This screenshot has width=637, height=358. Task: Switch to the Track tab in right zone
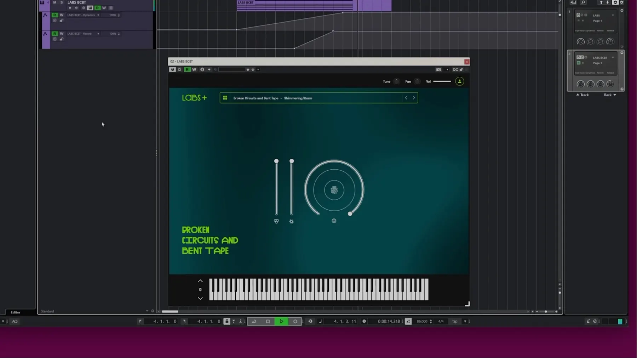[582, 95]
